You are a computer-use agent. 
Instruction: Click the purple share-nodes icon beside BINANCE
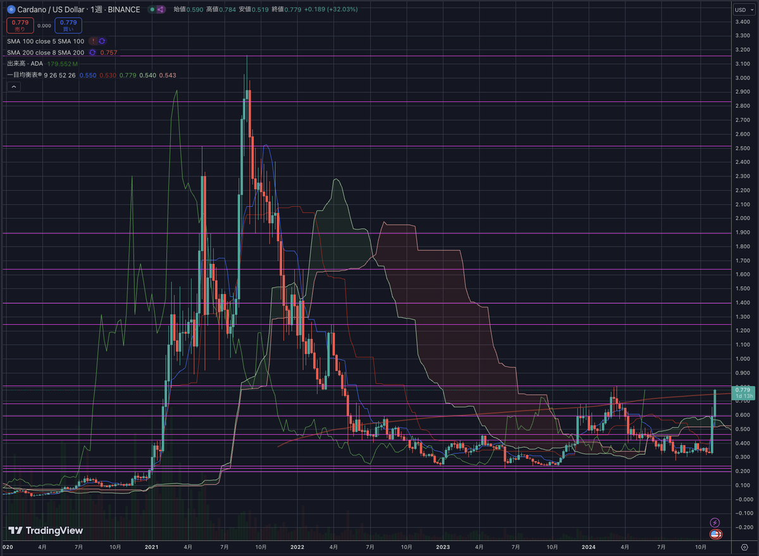(x=160, y=9)
